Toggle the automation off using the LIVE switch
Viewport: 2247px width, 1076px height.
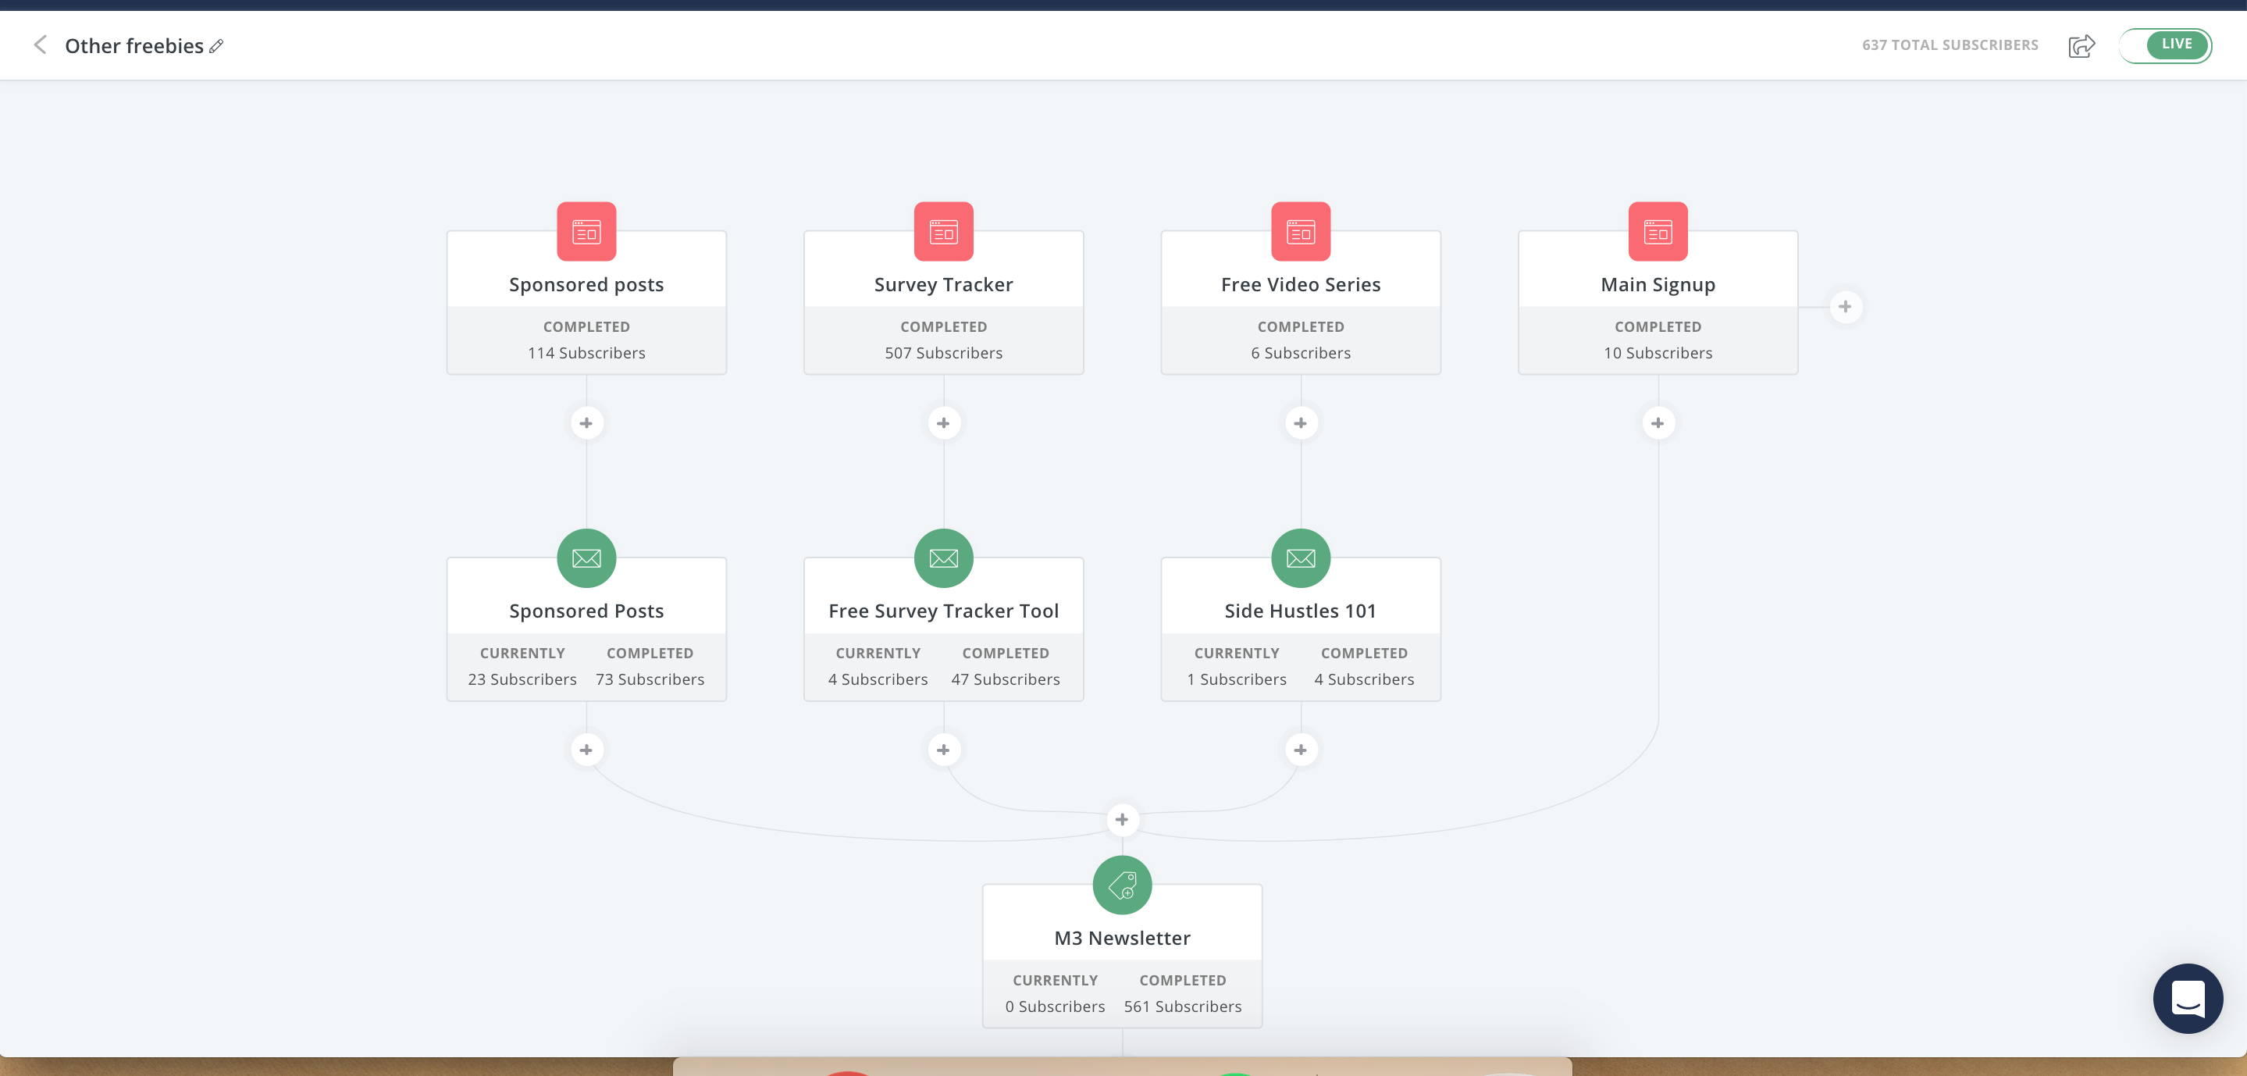click(2164, 45)
